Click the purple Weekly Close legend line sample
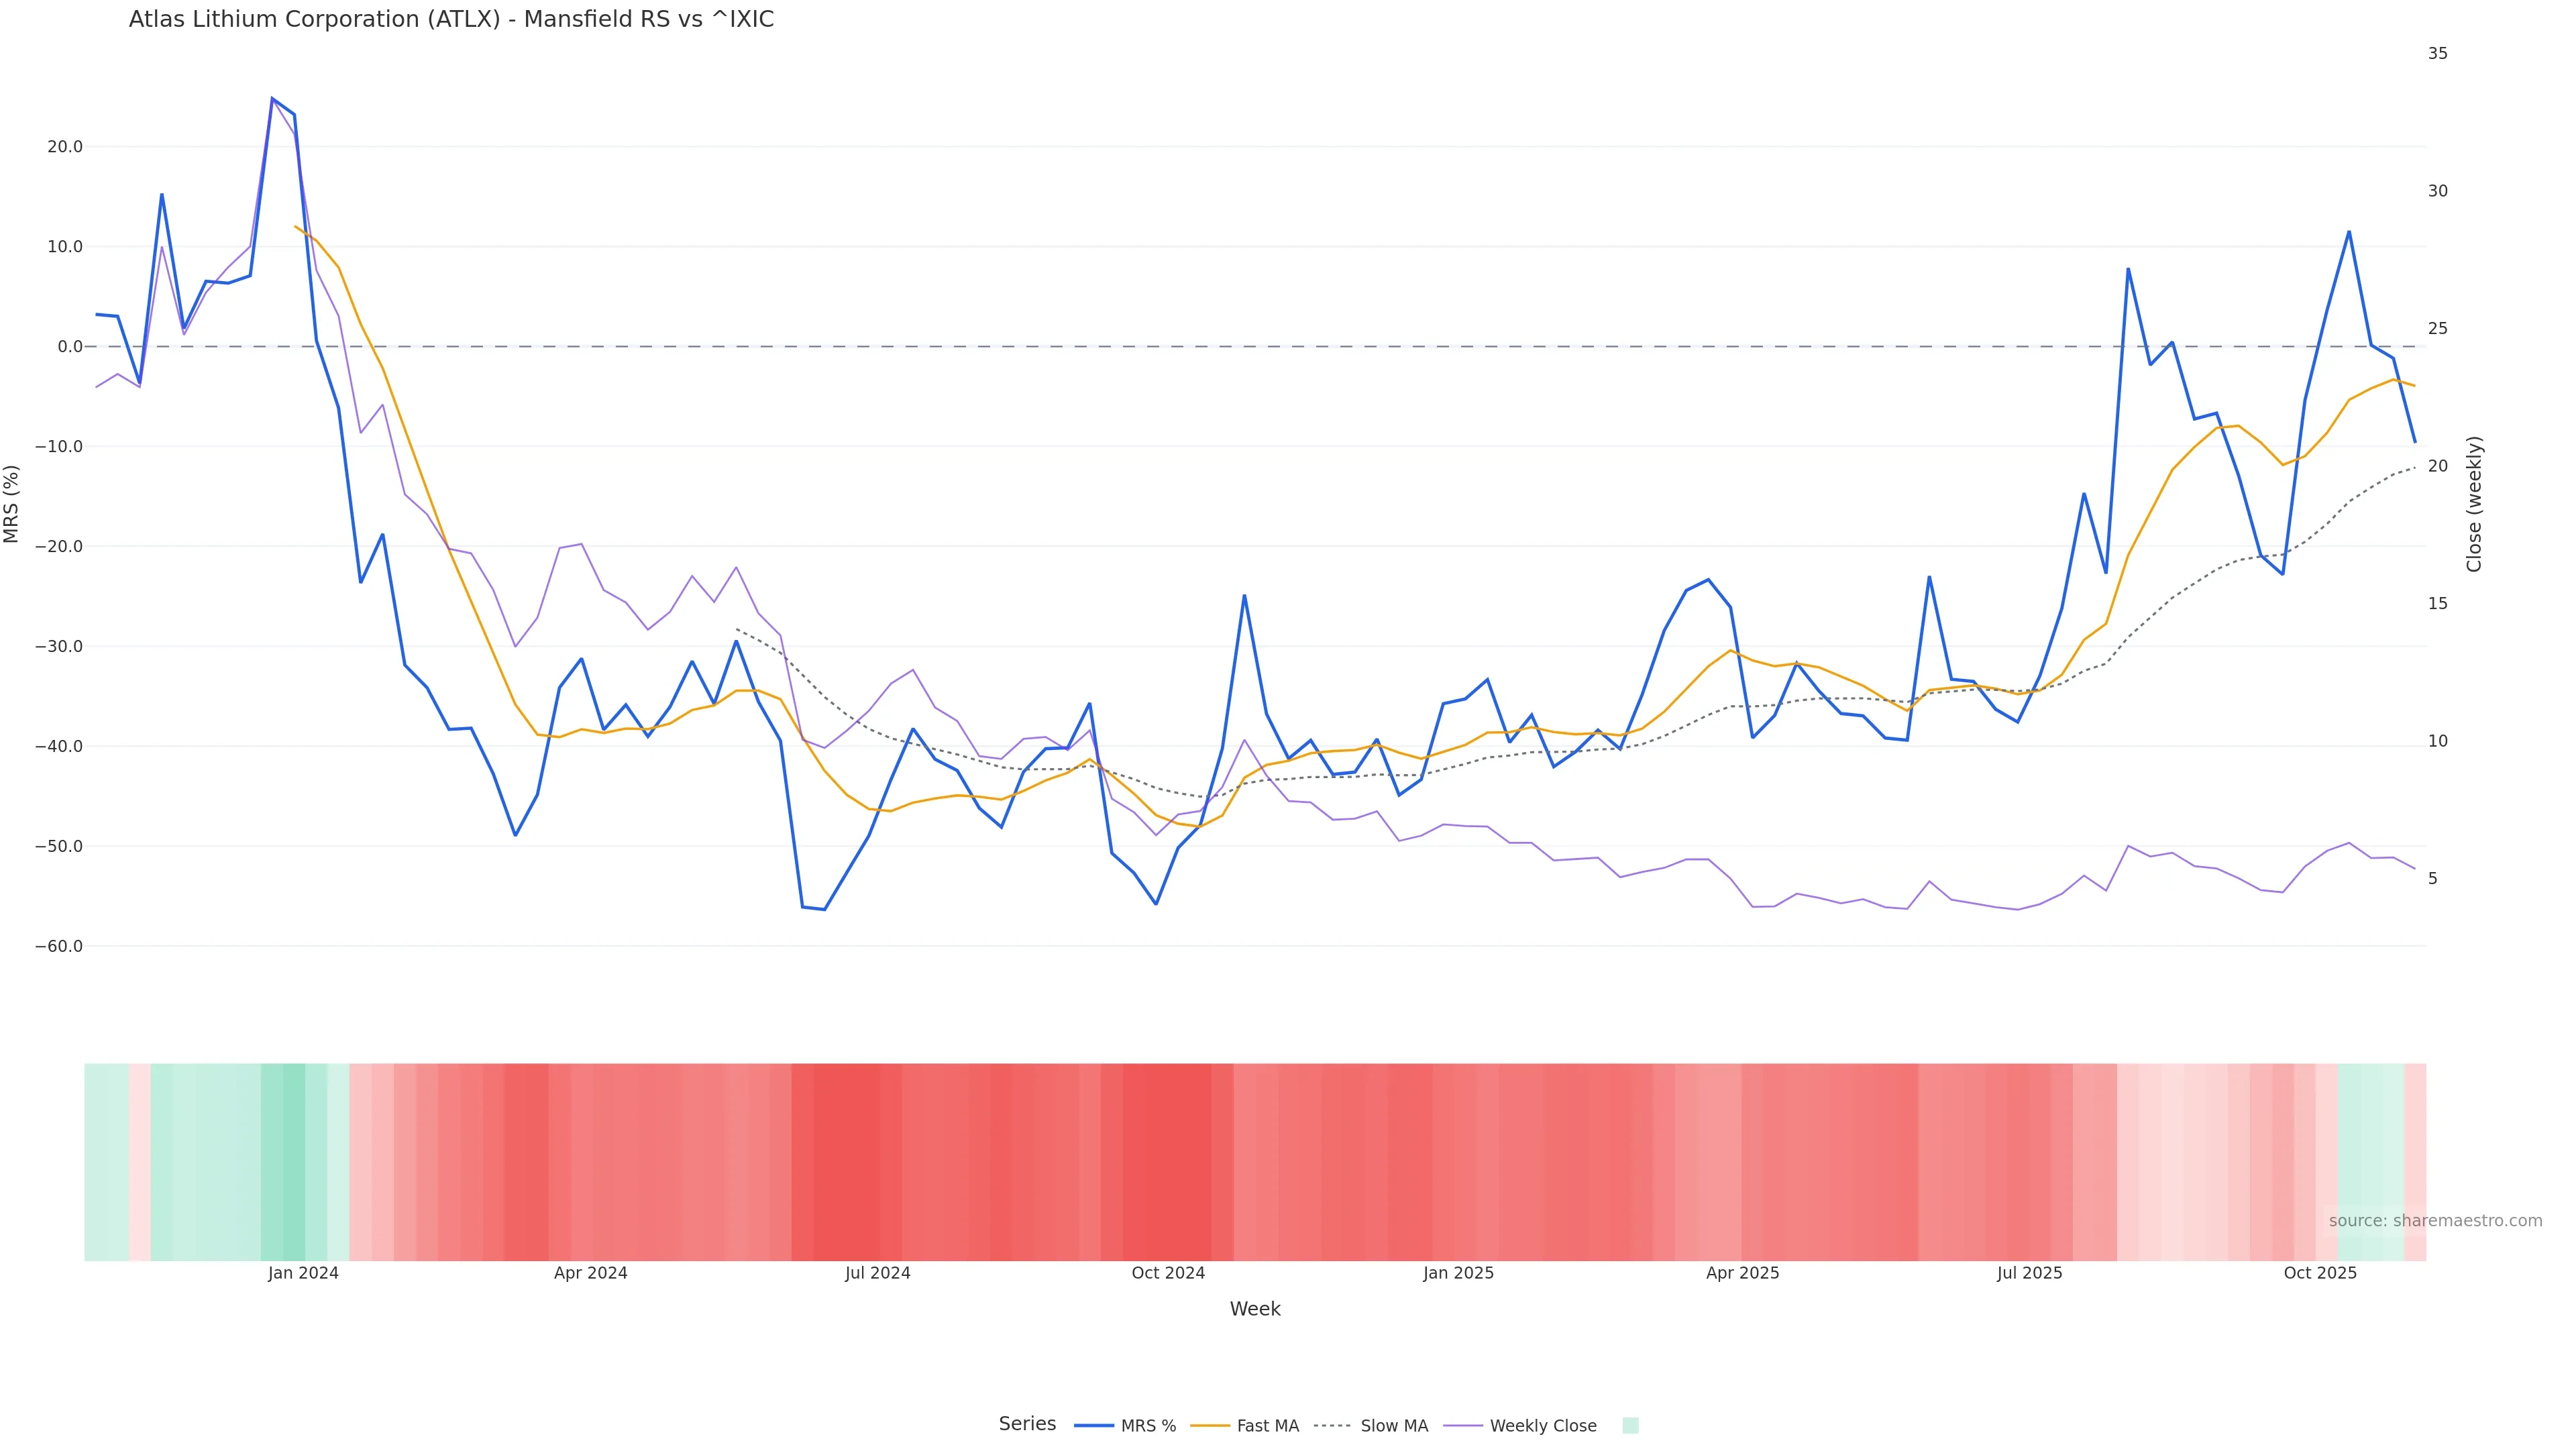The height and width of the screenshot is (1449, 2576). pyautogui.click(x=1463, y=1426)
